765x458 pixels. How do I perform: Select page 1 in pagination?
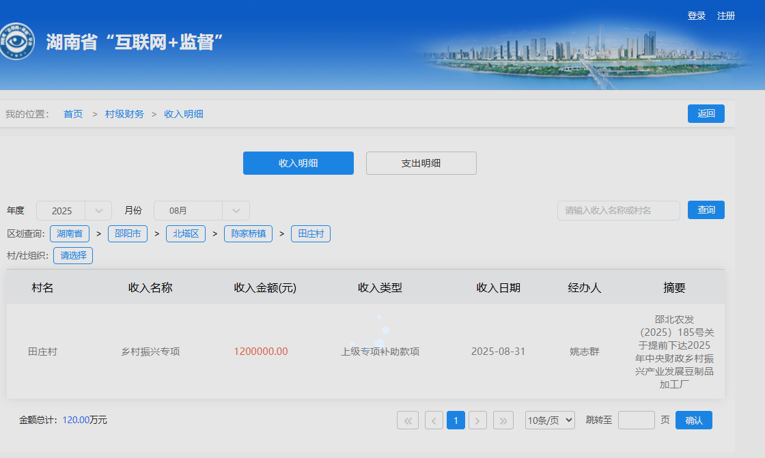click(x=456, y=420)
